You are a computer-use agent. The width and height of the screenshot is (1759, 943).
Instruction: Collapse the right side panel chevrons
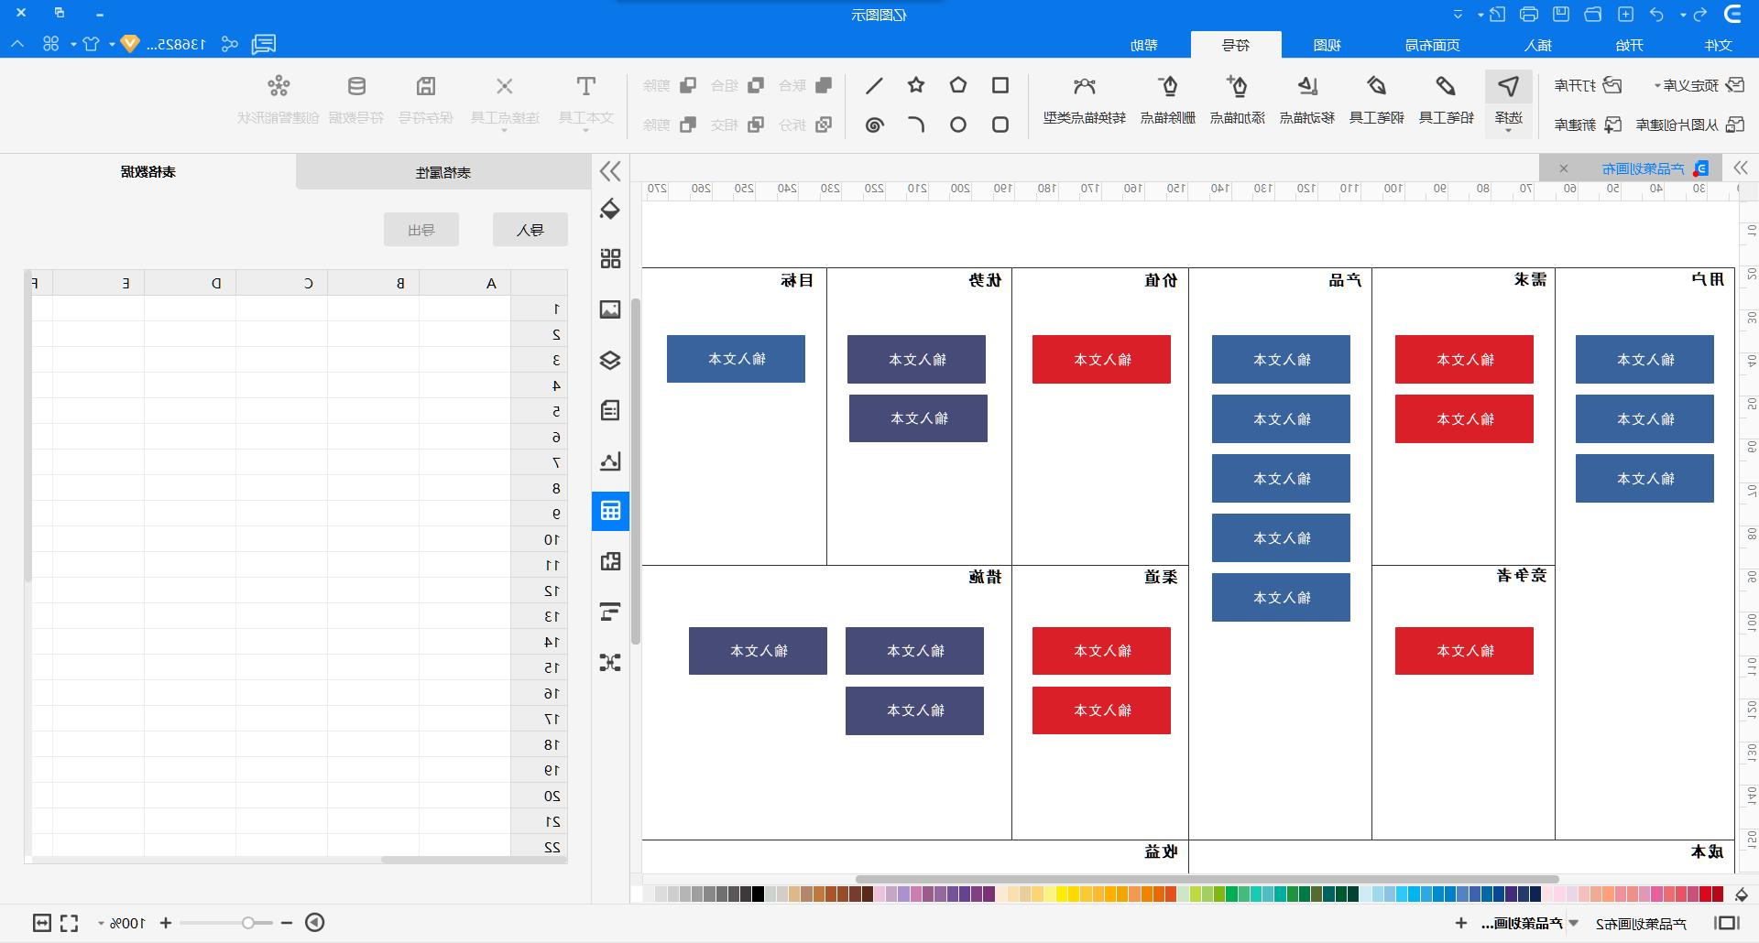click(610, 171)
